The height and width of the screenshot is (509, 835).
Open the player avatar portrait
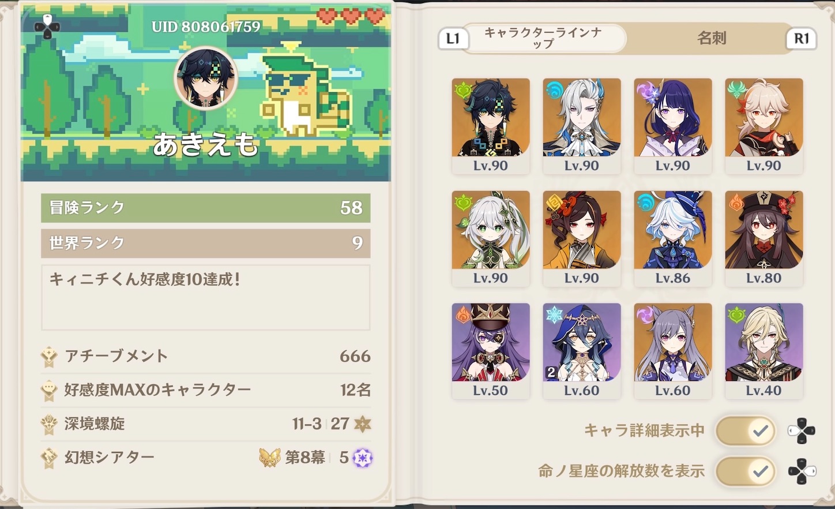pyautogui.click(x=206, y=79)
